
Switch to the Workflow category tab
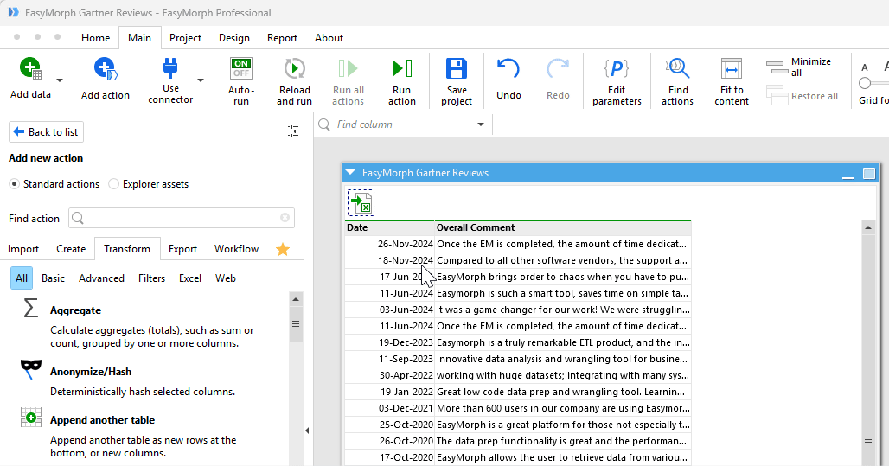pos(236,249)
